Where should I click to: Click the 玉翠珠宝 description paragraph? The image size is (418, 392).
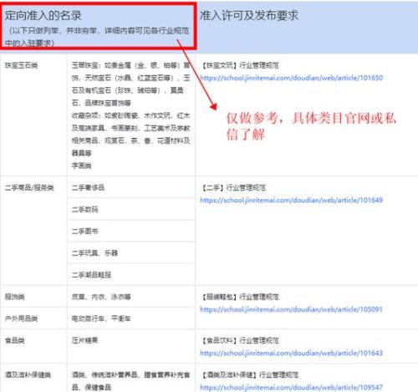131,84
